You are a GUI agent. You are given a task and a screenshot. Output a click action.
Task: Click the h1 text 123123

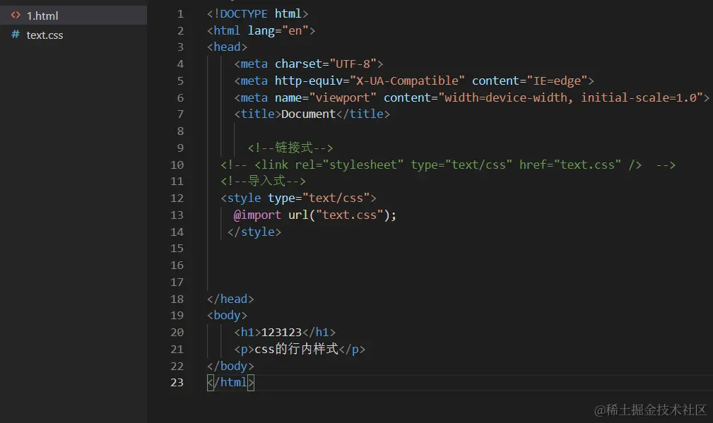pos(281,333)
